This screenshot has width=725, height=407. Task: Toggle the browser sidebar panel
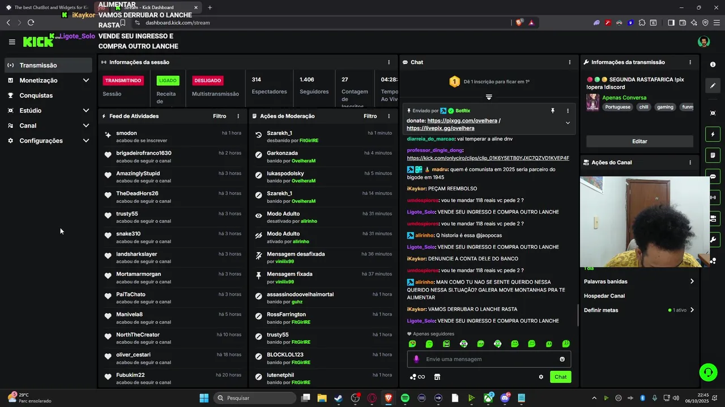pyautogui.click(x=671, y=23)
